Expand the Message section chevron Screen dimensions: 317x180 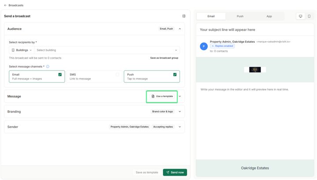(x=180, y=96)
